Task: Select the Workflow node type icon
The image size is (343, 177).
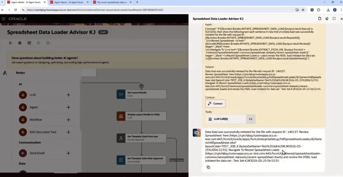Action: tap(23, 120)
